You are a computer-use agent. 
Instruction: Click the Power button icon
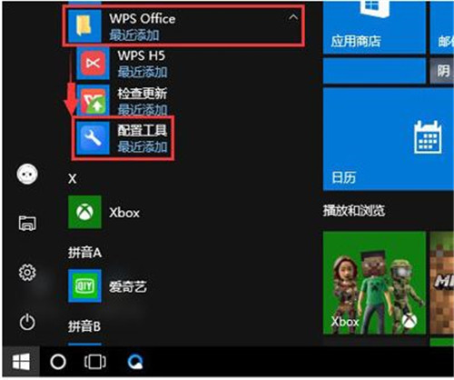[27, 322]
